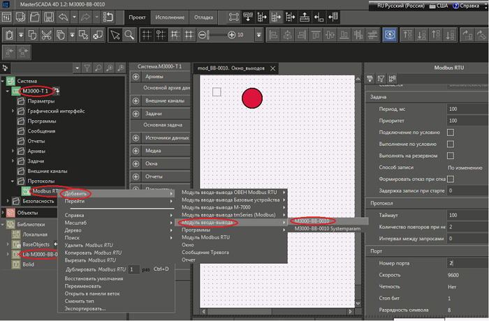Screen dimensions: 489x321
Task: Click the zoom slider in the toolbar
Action: 217,34
